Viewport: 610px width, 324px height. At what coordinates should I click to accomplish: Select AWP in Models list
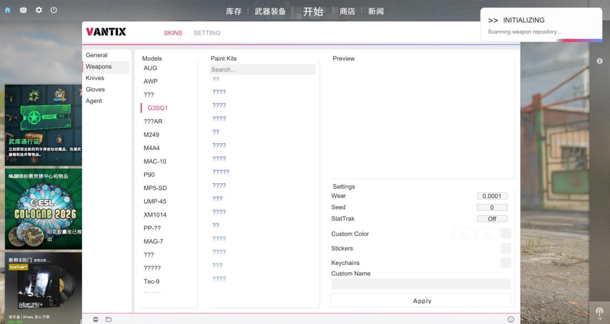[151, 81]
